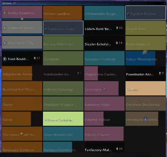Target Eucasia-Stormrage raid frame
This screenshot has width=167, height=157.
pyautogui.click(x=63, y=43)
